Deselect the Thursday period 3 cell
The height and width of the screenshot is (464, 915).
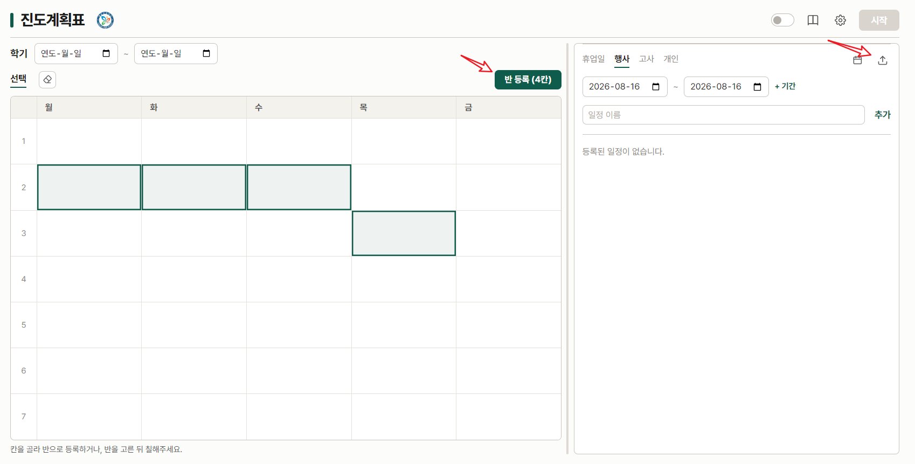[x=404, y=233]
